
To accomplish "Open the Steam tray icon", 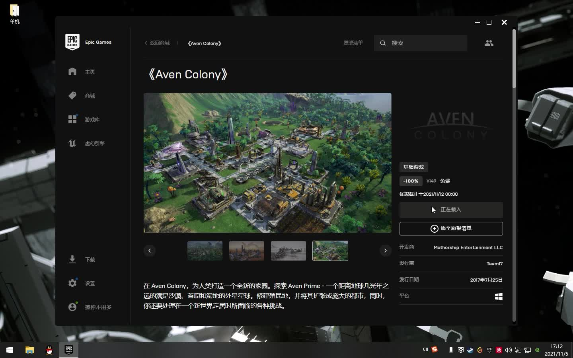I will (x=470, y=350).
